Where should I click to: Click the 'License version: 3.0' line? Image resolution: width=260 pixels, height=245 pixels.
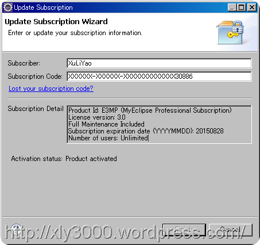click(x=97, y=117)
